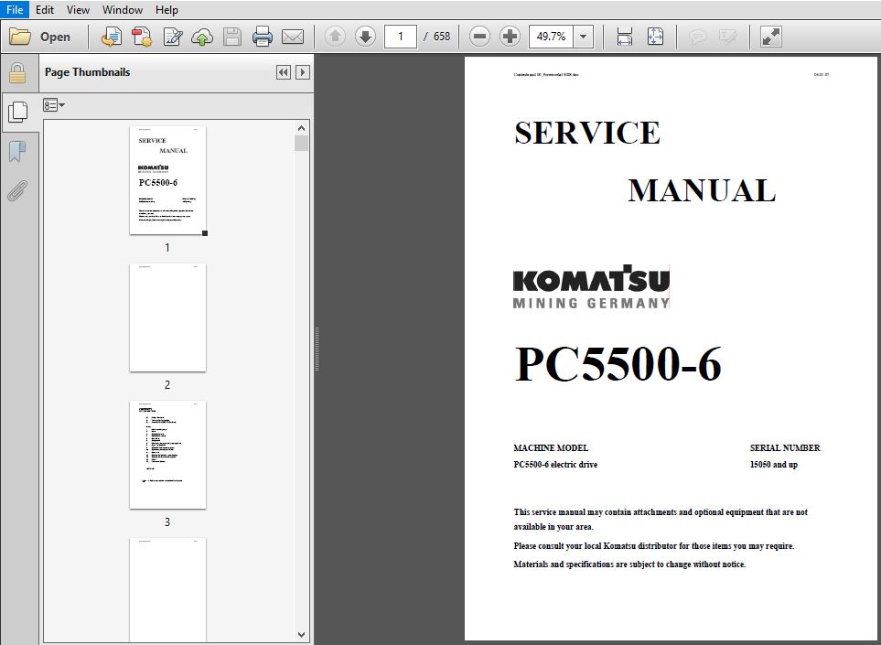Zoom out with minus button

(479, 37)
